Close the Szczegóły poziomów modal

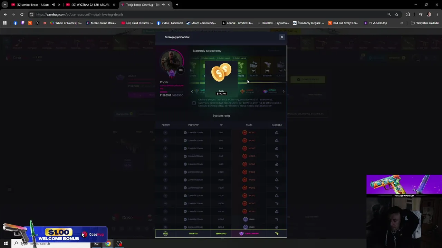coord(282,37)
